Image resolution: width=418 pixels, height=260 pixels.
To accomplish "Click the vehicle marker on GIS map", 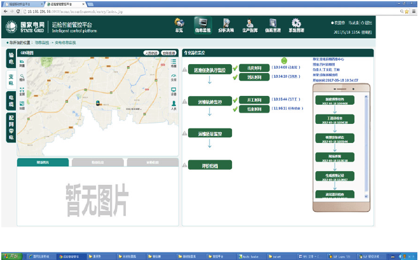I will click(97, 102).
